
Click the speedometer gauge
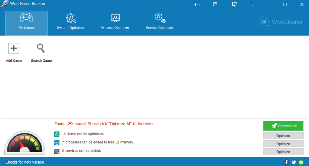pyautogui.click(x=25, y=142)
